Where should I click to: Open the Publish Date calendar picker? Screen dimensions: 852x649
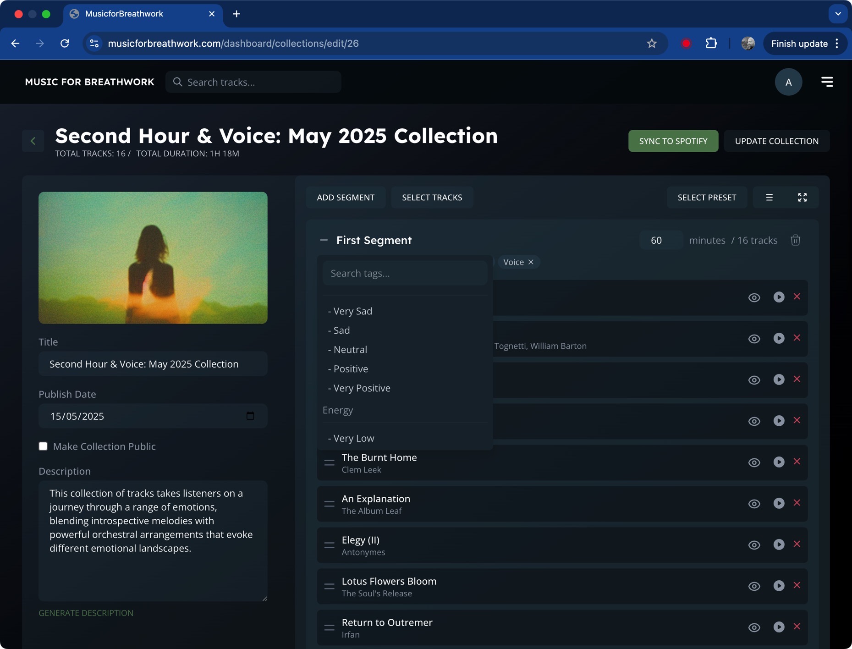pos(250,416)
